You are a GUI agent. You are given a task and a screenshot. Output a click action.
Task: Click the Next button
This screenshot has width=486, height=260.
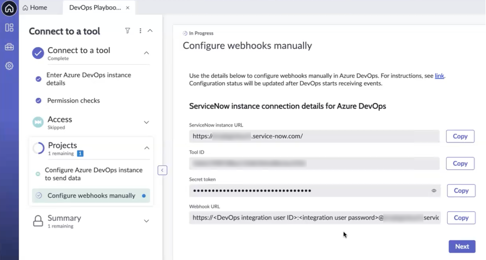(x=462, y=247)
